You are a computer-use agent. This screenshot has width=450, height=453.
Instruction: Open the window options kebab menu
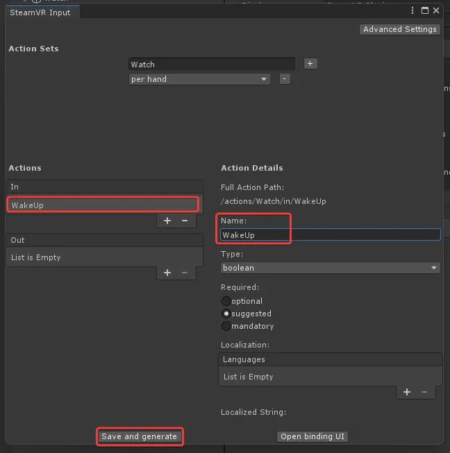[414, 10]
